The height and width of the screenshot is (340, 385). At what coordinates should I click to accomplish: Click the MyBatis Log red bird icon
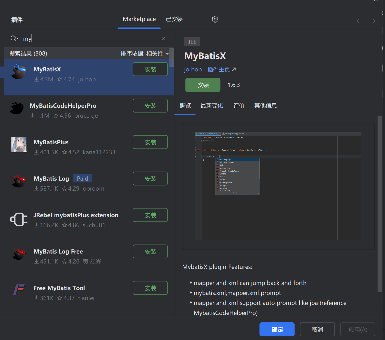19,181
